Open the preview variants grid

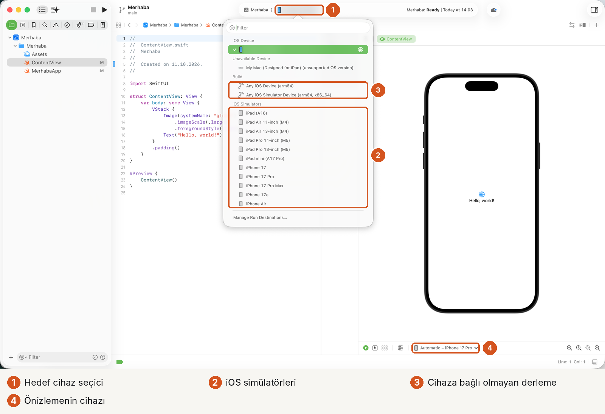tap(385, 348)
